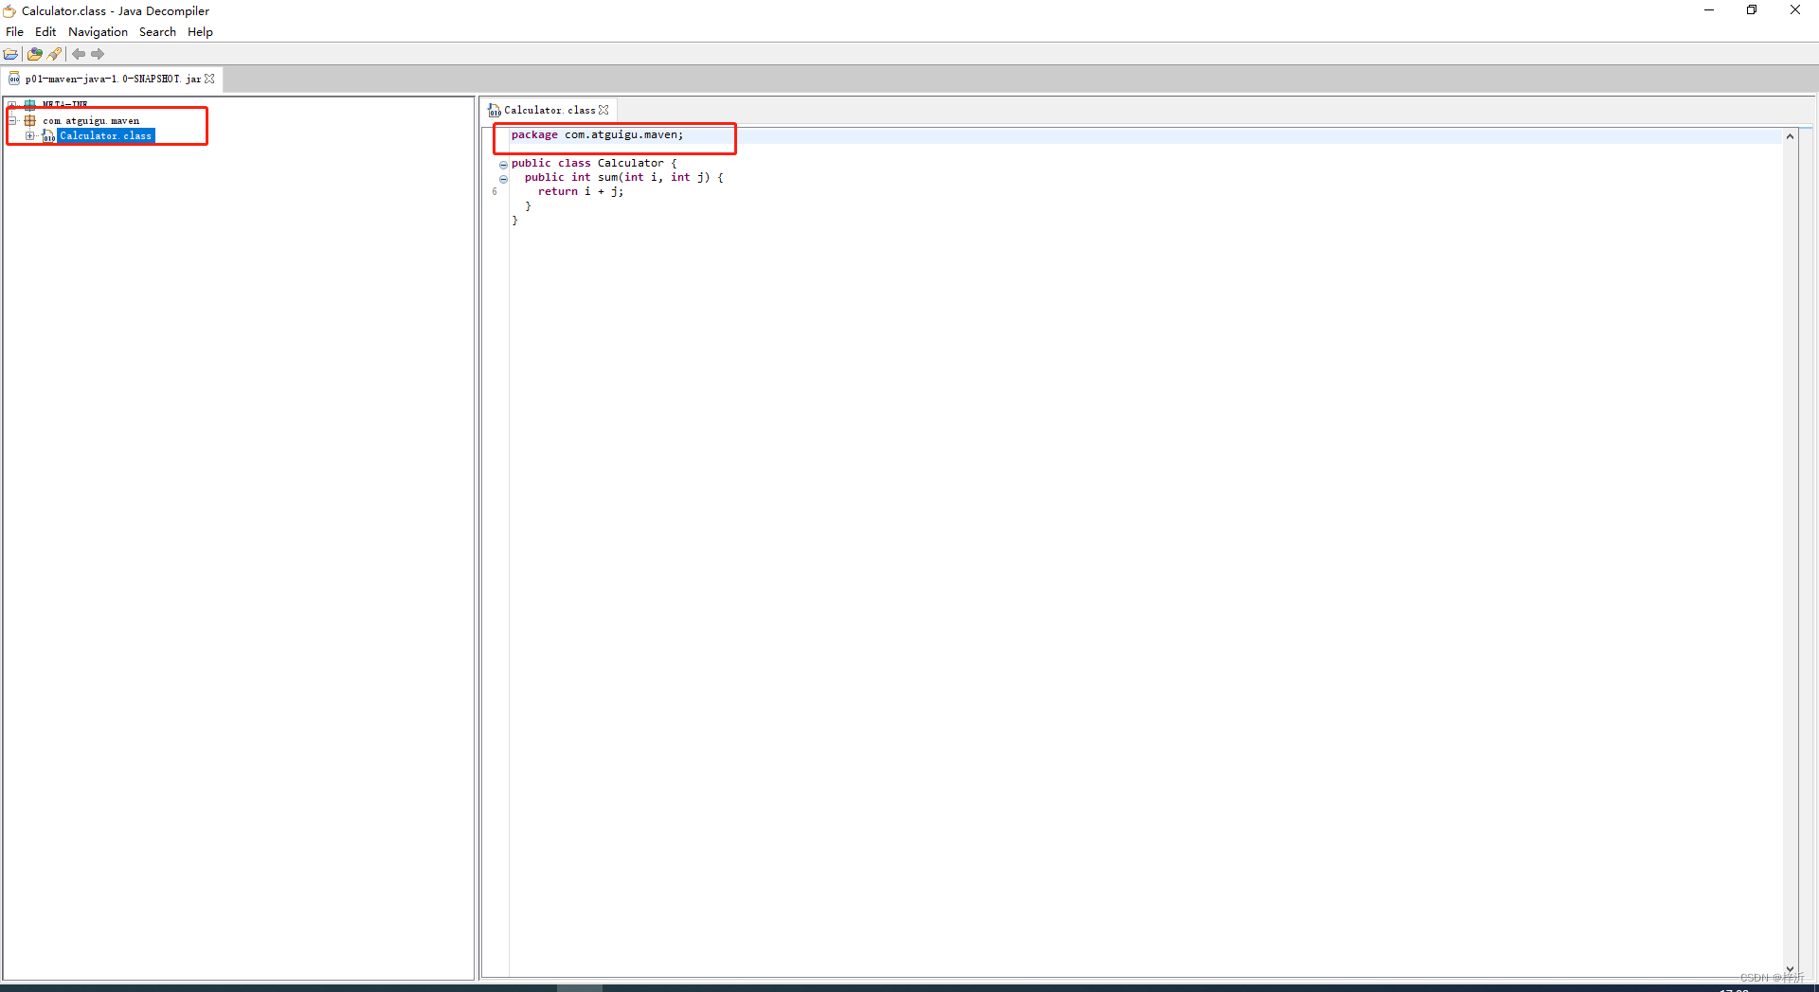Click the Open Type toolbar icon
This screenshot has width=1819, height=992.
[x=34, y=54]
